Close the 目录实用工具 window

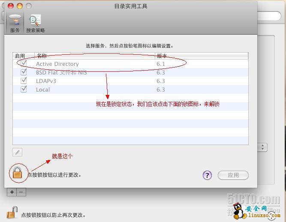click(11, 6)
